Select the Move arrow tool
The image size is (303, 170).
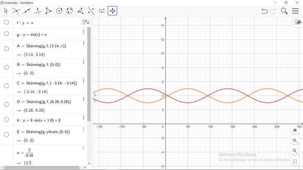pyautogui.click(x=6, y=11)
